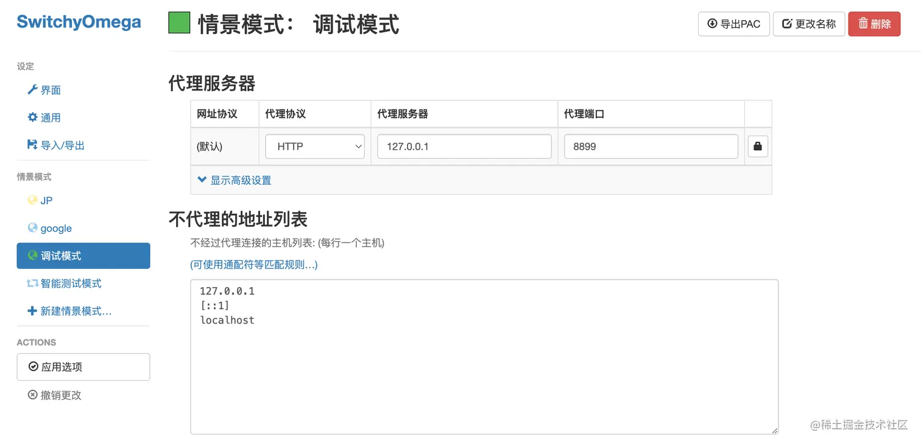The height and width of the screenshot is (444, 921).
Task: Select the 调试模式 profile
Action: point(83,255)
